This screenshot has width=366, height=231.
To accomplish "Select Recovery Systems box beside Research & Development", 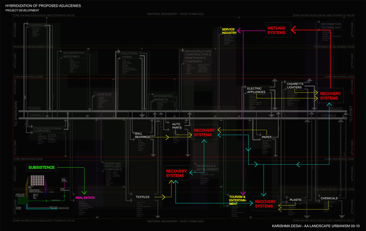I will [x=176, y=173].
